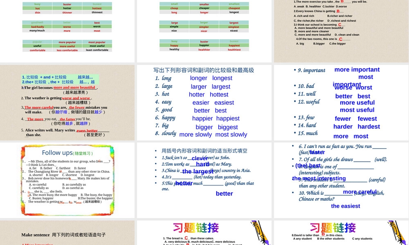
Task: Open the slide titled 写出下列形容词和副词的比较级和最高级
Action: click(x=204, y=102)
